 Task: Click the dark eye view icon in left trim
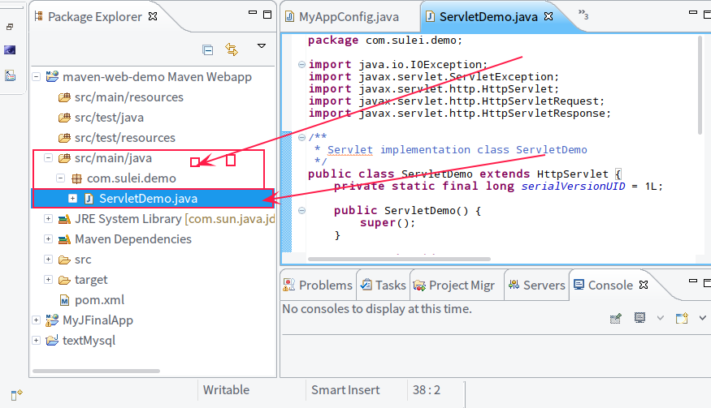pyautogui.click(x=10, y=49)
